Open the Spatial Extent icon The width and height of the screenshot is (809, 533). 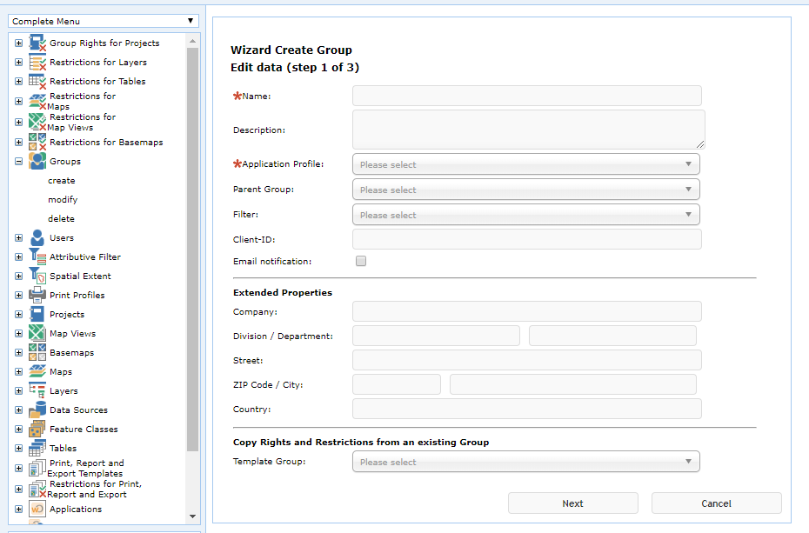pyautogui.click(x=36, y=275)
